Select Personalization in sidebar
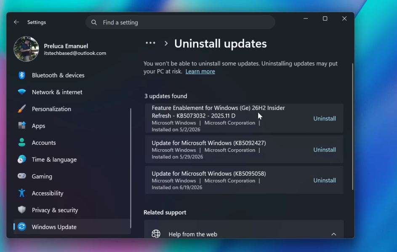Screen dimensions: 397x252 pyautogui.click(x=51, y=109)
